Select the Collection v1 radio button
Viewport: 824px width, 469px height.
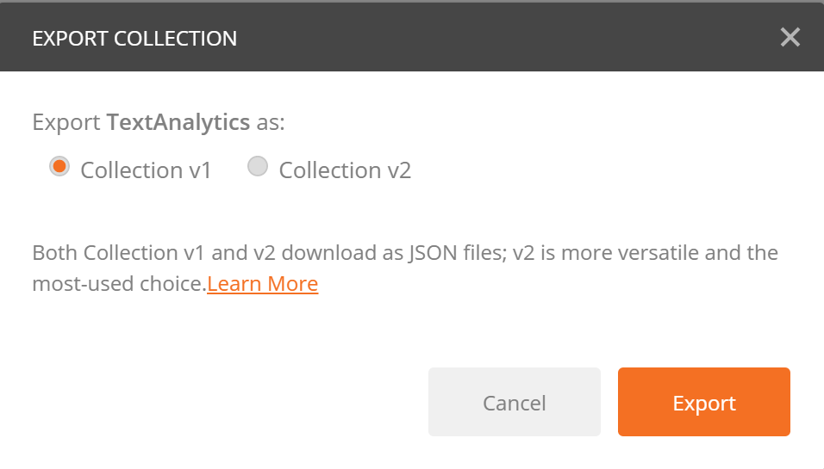(59, 167)
